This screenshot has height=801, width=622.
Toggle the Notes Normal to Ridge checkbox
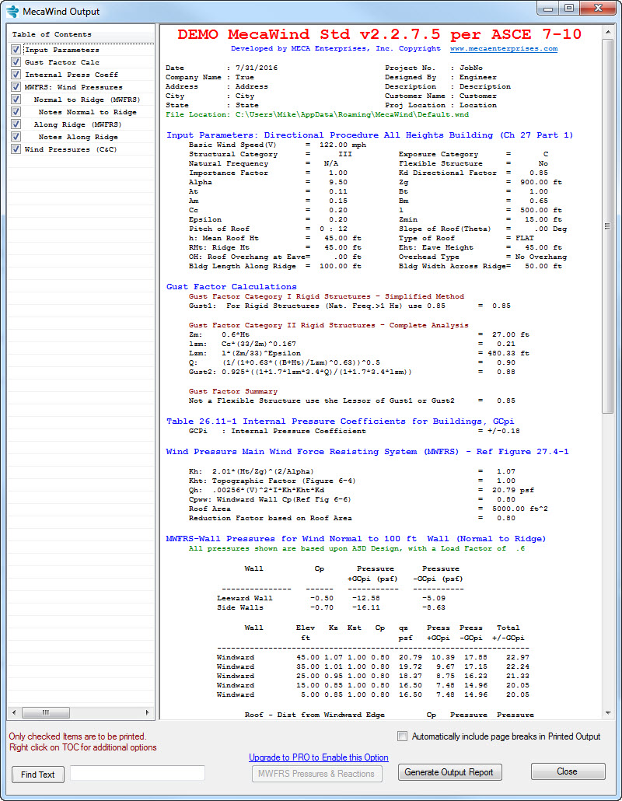(17, 112)
